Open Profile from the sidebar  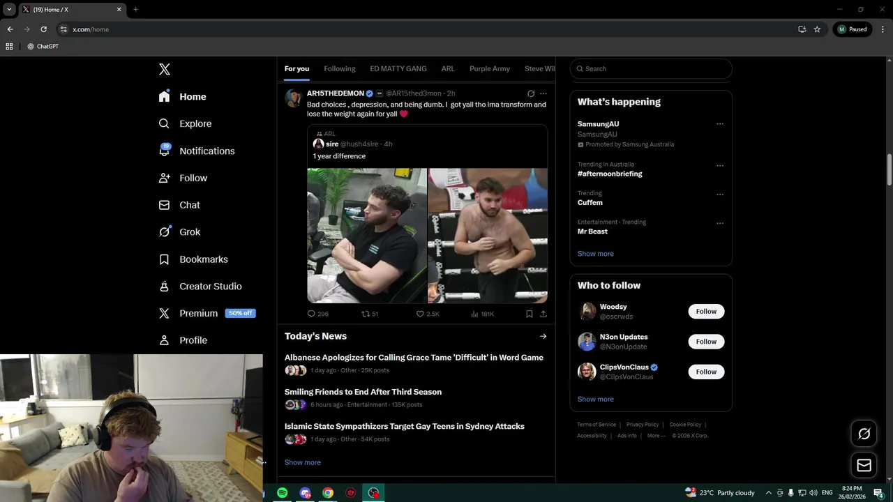(x=183, y=340)
